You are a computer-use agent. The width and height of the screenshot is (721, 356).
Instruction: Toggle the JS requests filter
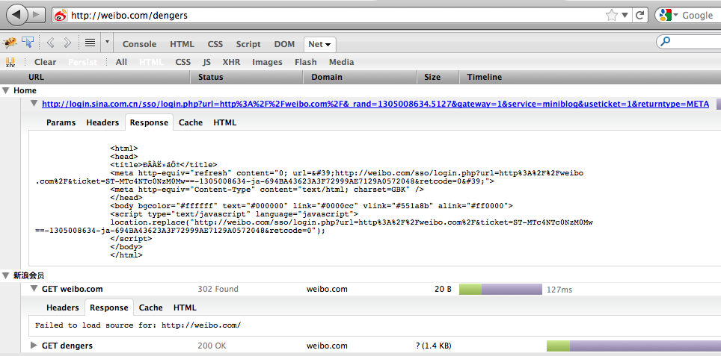point(207,62)
